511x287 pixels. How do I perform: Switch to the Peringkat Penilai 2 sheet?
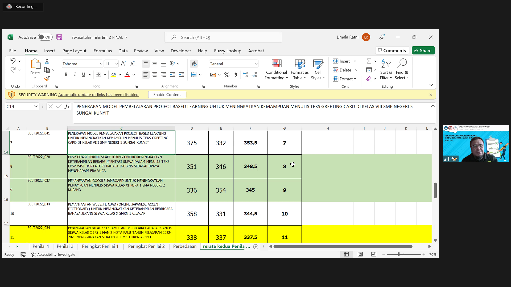point(146,246)
